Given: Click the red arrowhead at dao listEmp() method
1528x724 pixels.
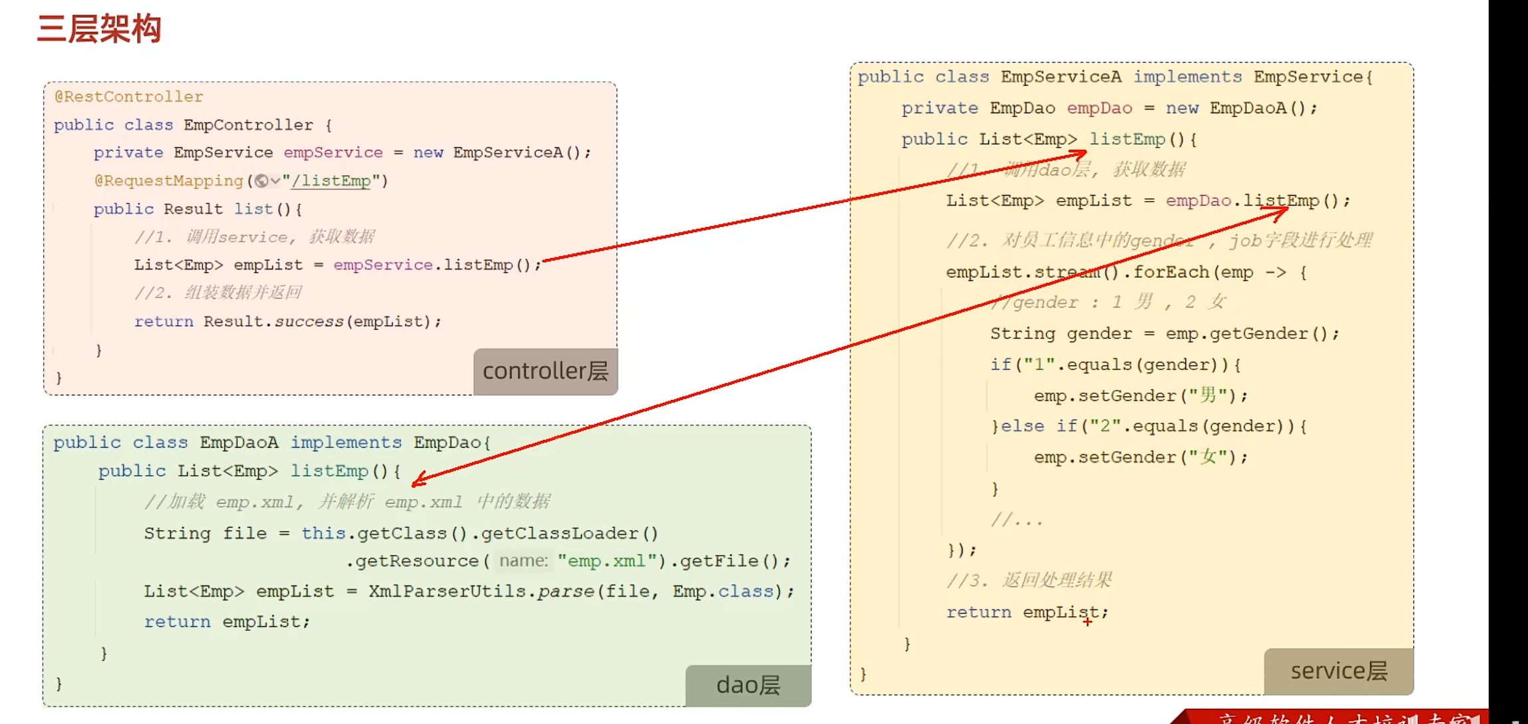Looking at the screenshot, I should (x=418, y=481).
